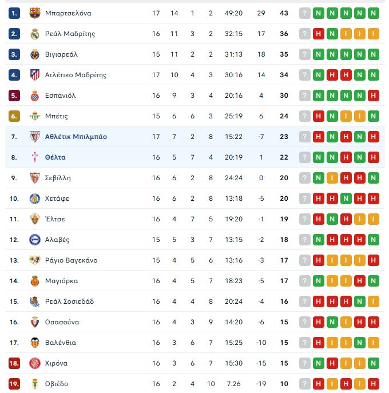This screenshot has height=393, width=389.
Task: Open the Αθλέτικ Μπιλμπάο team page
Action: (76, 137)
